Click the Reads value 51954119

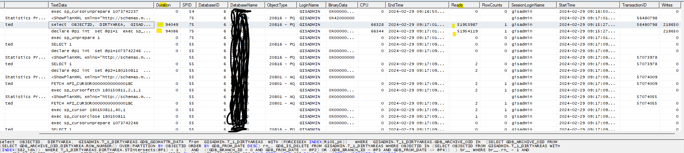[467, 31]
